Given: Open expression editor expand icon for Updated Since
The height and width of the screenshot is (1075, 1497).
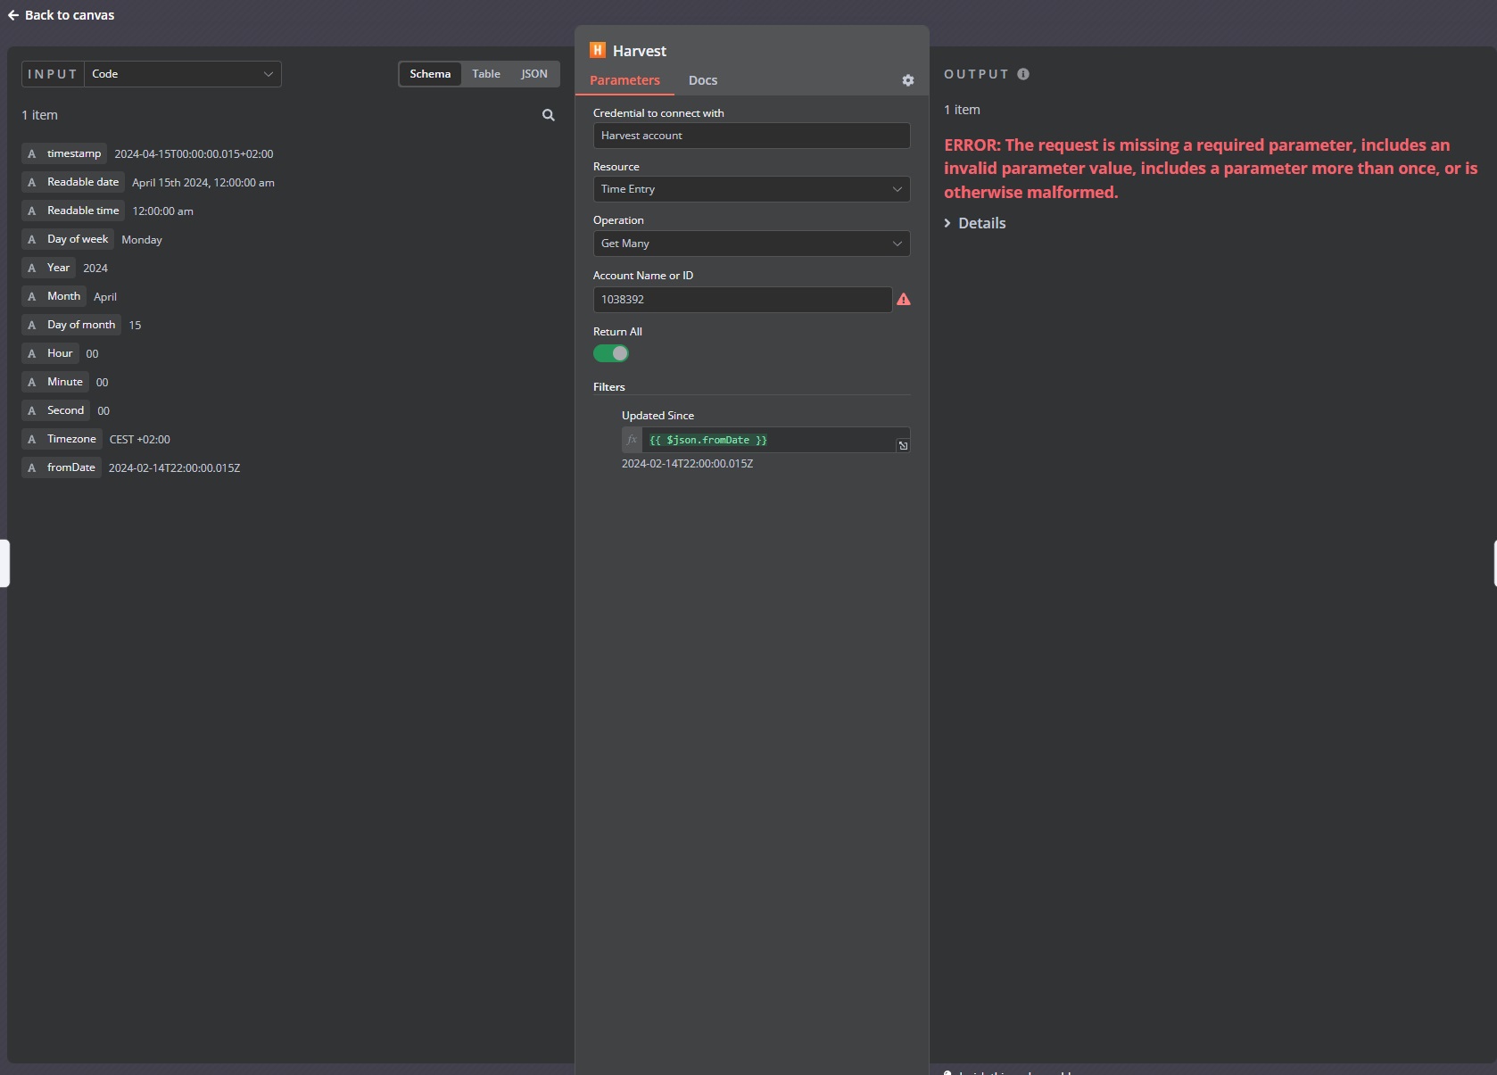Looking at the screenshot, I should [903, 446].
